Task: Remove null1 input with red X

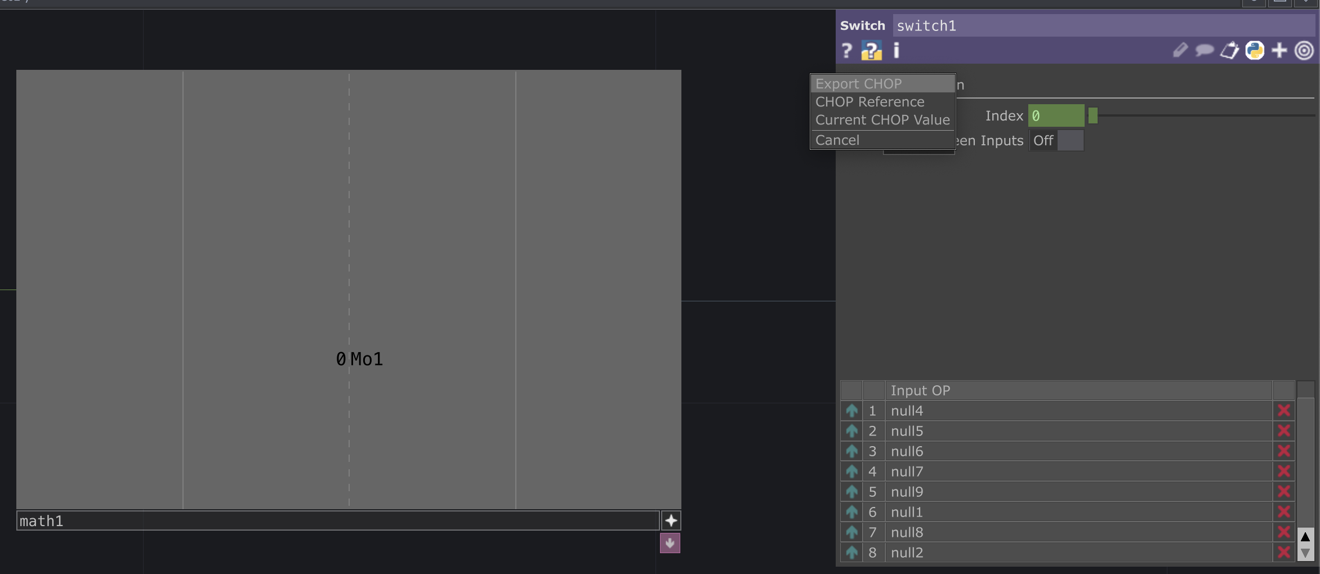Action: click(1284, 512)
